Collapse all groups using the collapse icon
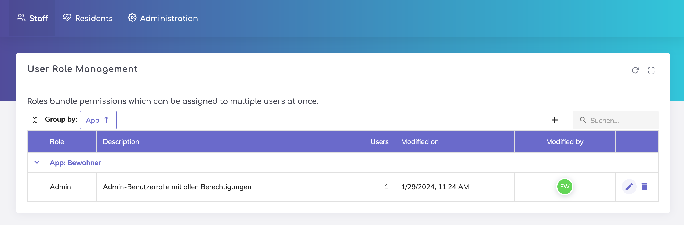This screenshot has width=684, height=225. pos(35,120)
